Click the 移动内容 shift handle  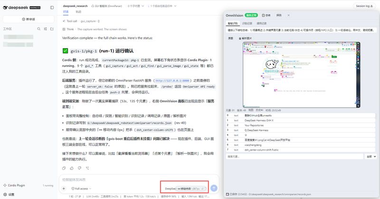tap(191, 189)
